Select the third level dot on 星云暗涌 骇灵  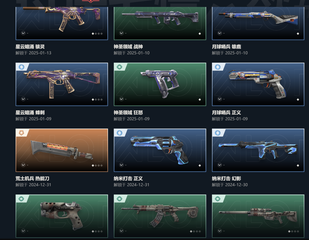[x=99, y=34]
